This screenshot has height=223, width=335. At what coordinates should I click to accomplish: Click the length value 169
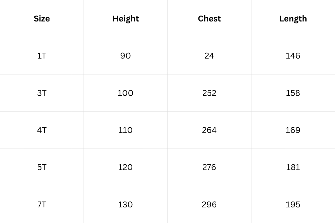point(293,130)
